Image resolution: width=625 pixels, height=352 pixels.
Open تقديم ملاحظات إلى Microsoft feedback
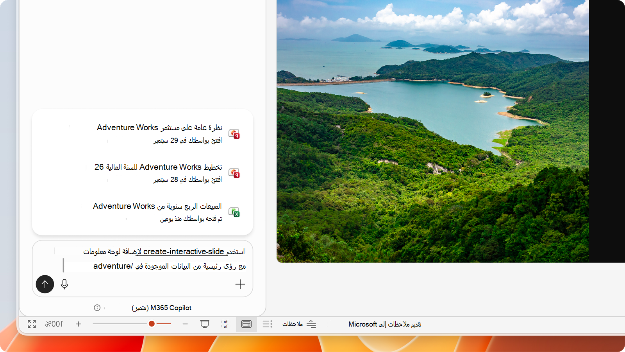tap(385, 324)
